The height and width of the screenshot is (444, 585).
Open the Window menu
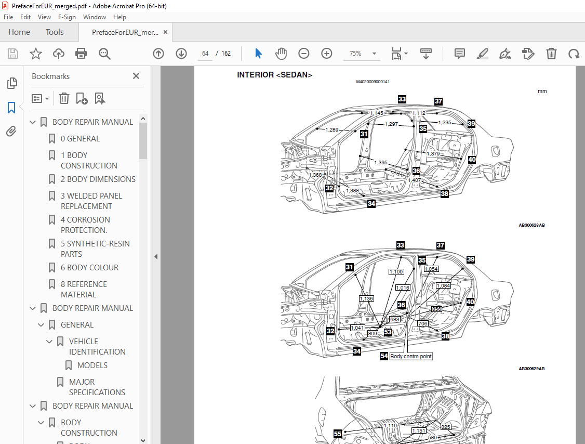[95, 17]
